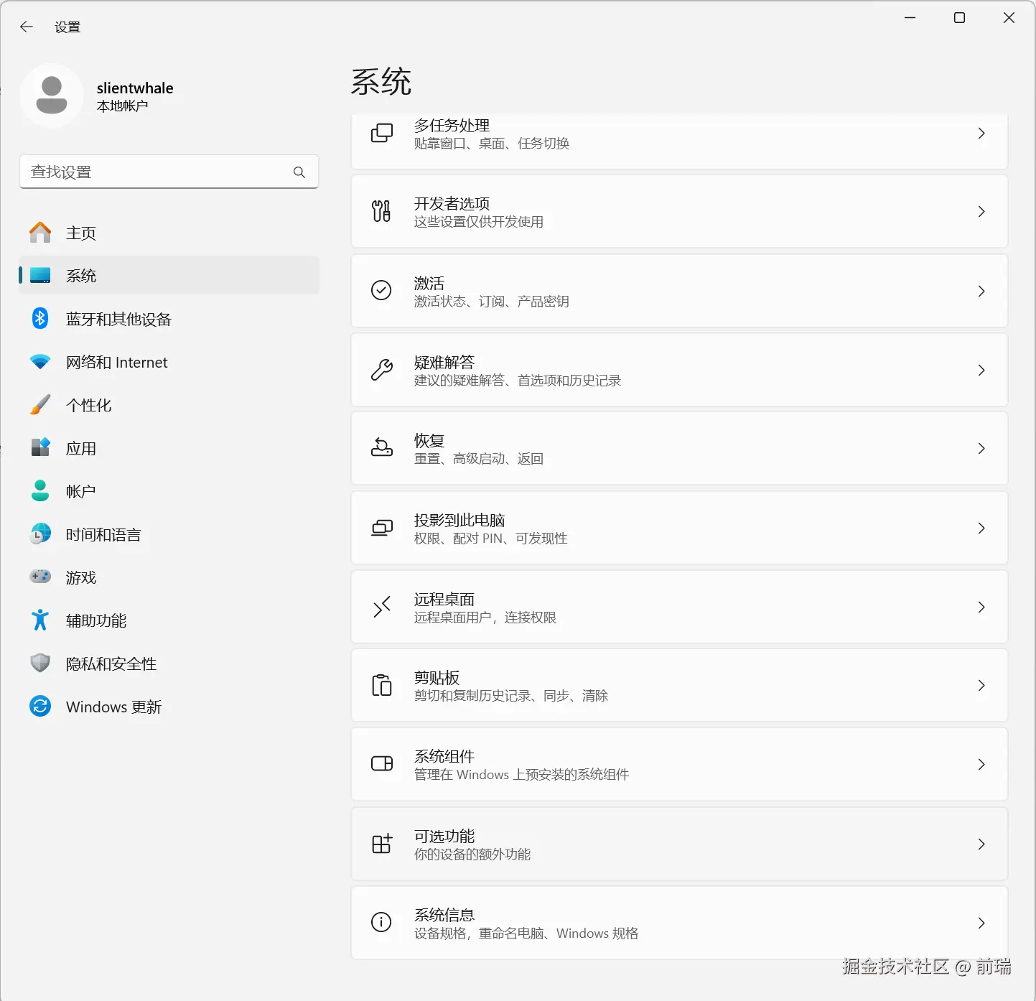Open 剪贴板 using its right chevron
Viewport: 1036px width, 1001px height.
click(981, 685)
